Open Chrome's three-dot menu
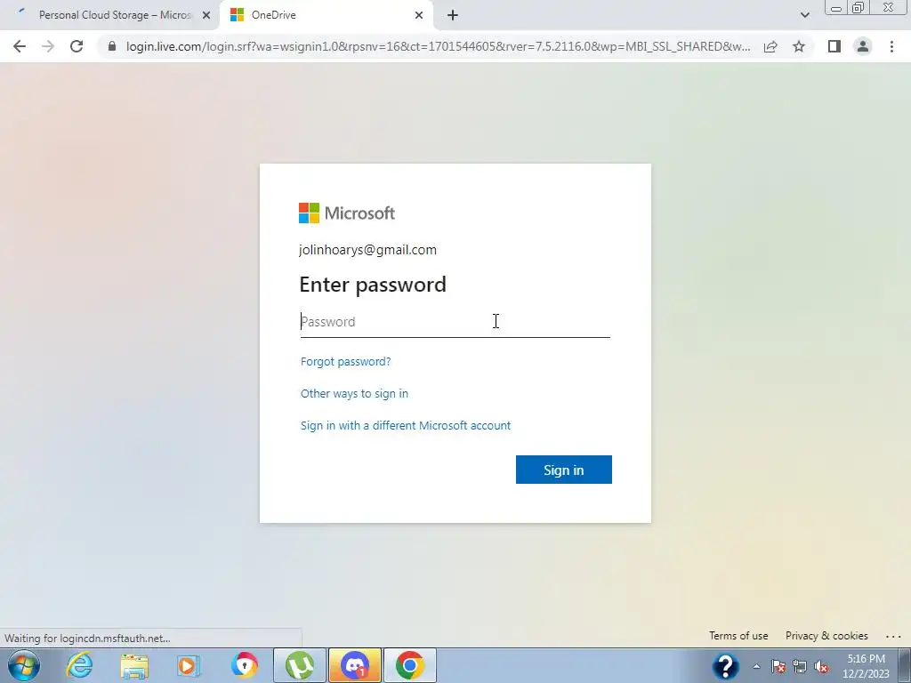This screenshot has width=911, height=683. [x=891, y=46]
